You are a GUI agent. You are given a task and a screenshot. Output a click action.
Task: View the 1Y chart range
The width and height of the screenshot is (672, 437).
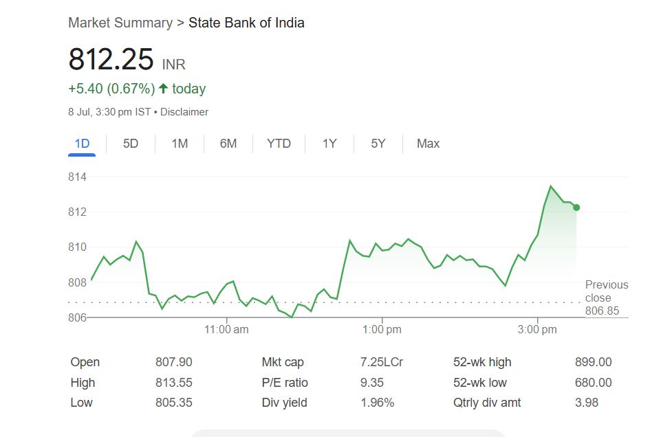[329, 144]
